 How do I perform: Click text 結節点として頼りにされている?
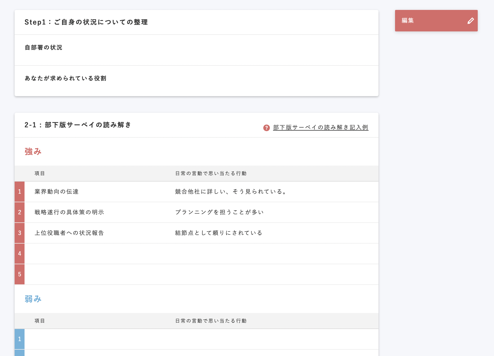pos(219,233)
